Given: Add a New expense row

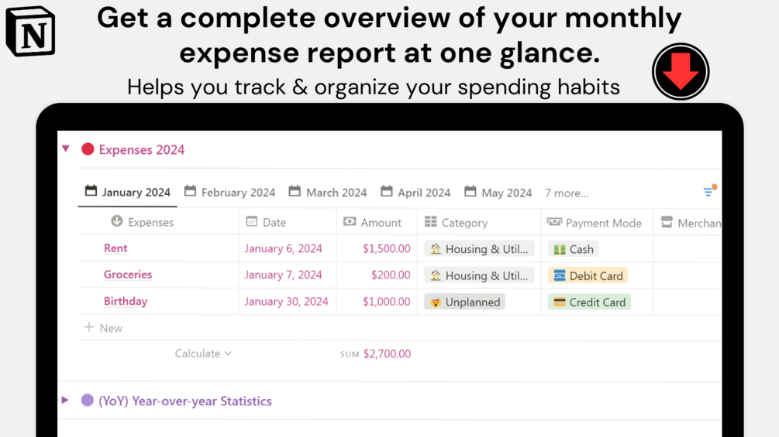Looking at the screenshot, I should (104, 328).
